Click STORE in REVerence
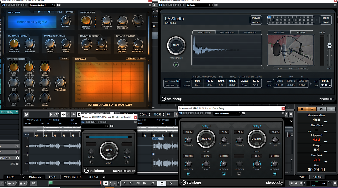 click(326, 18)
